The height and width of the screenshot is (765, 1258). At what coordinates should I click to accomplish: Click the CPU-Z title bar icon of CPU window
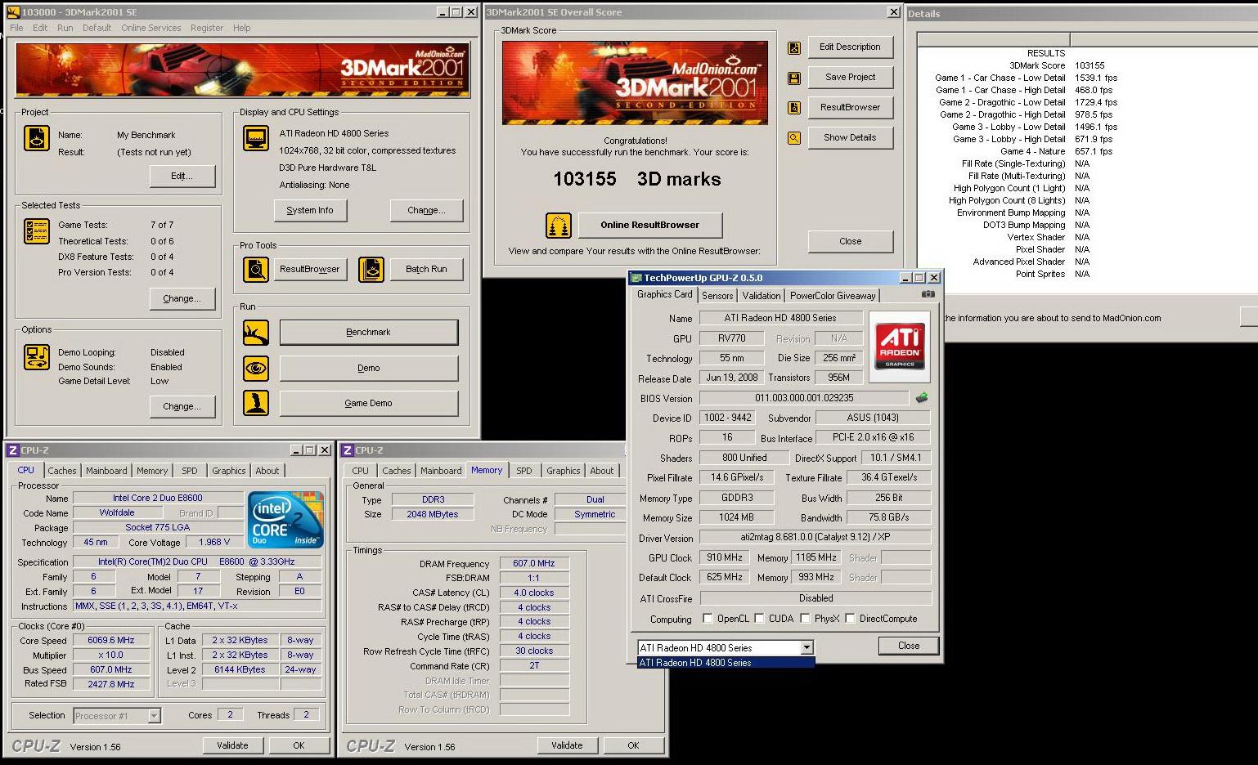pyautogui.click(x=12, y=450)
